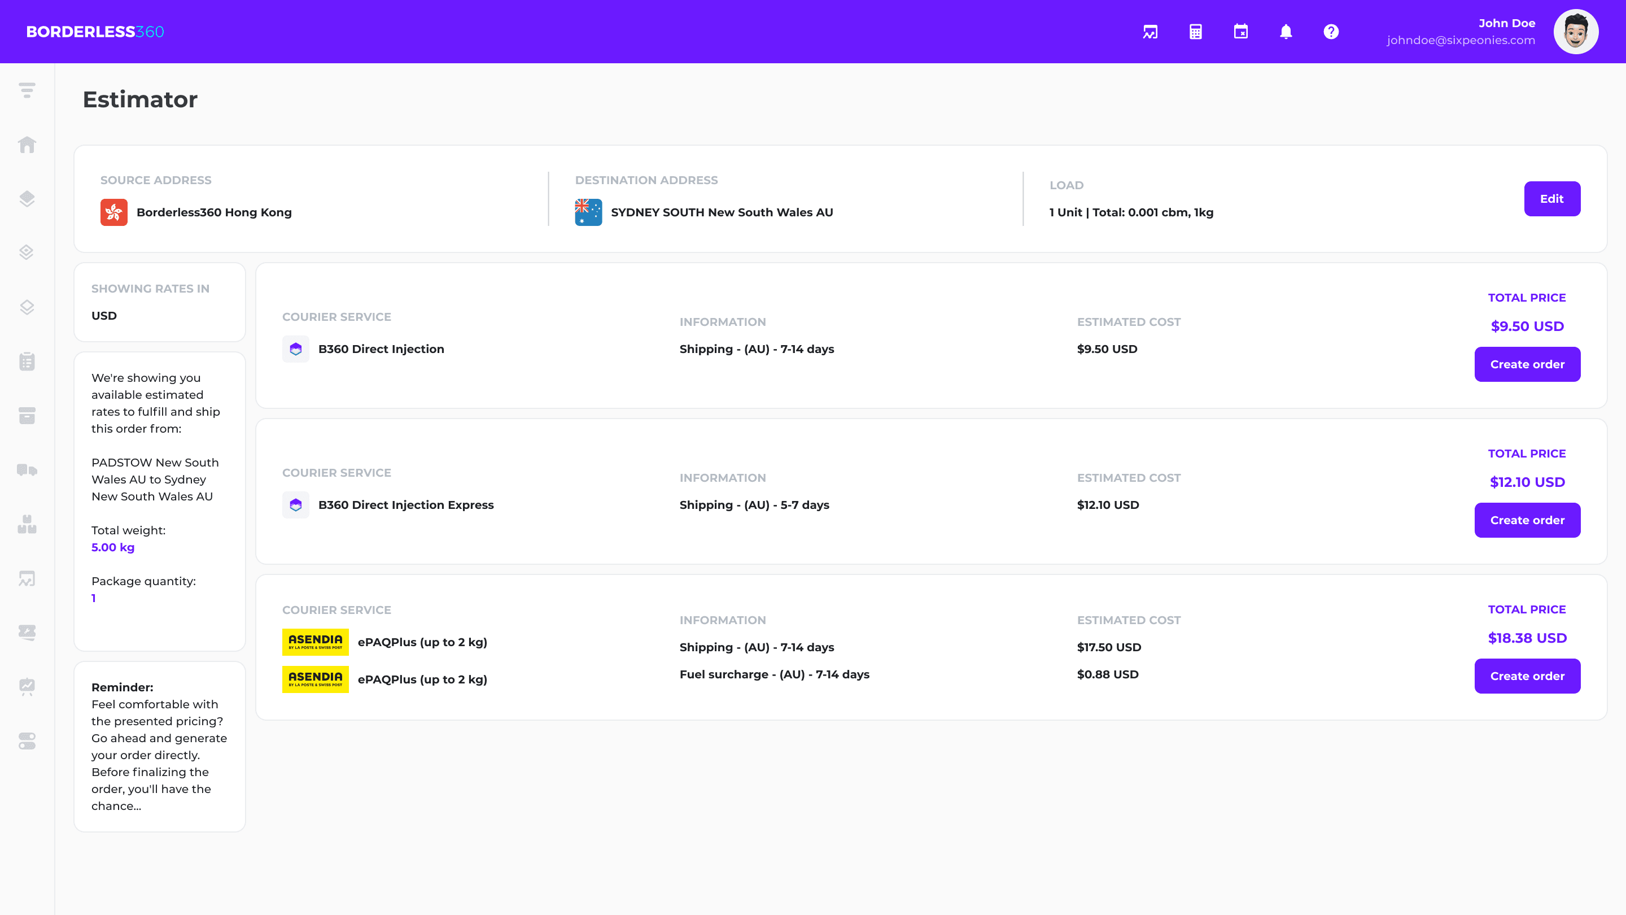
Task: Open the sidebar menu toggle icon
Action: click(27, 90)
